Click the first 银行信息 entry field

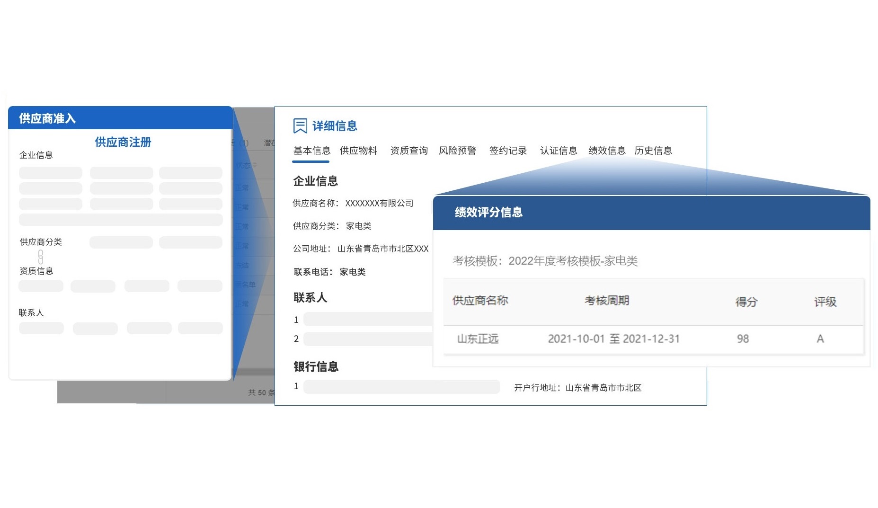401,387
